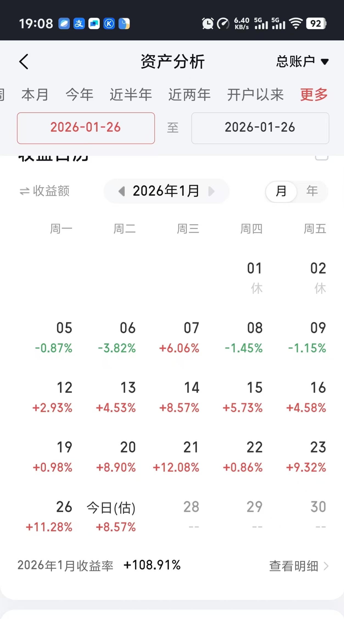Tap the 收益额 switch icon
The height and width of the screenshot is (619, 344).
point(24,191)
